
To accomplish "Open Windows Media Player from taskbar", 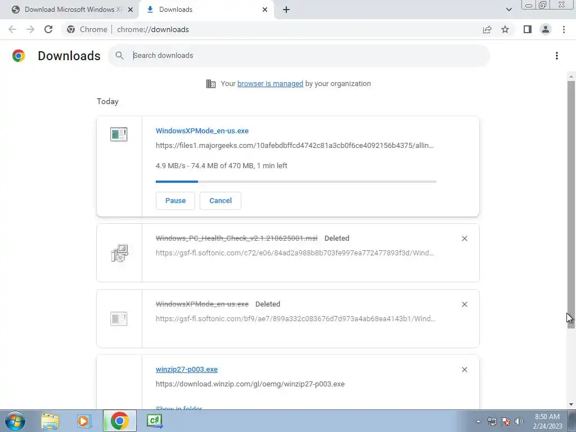I will [84, 421].
